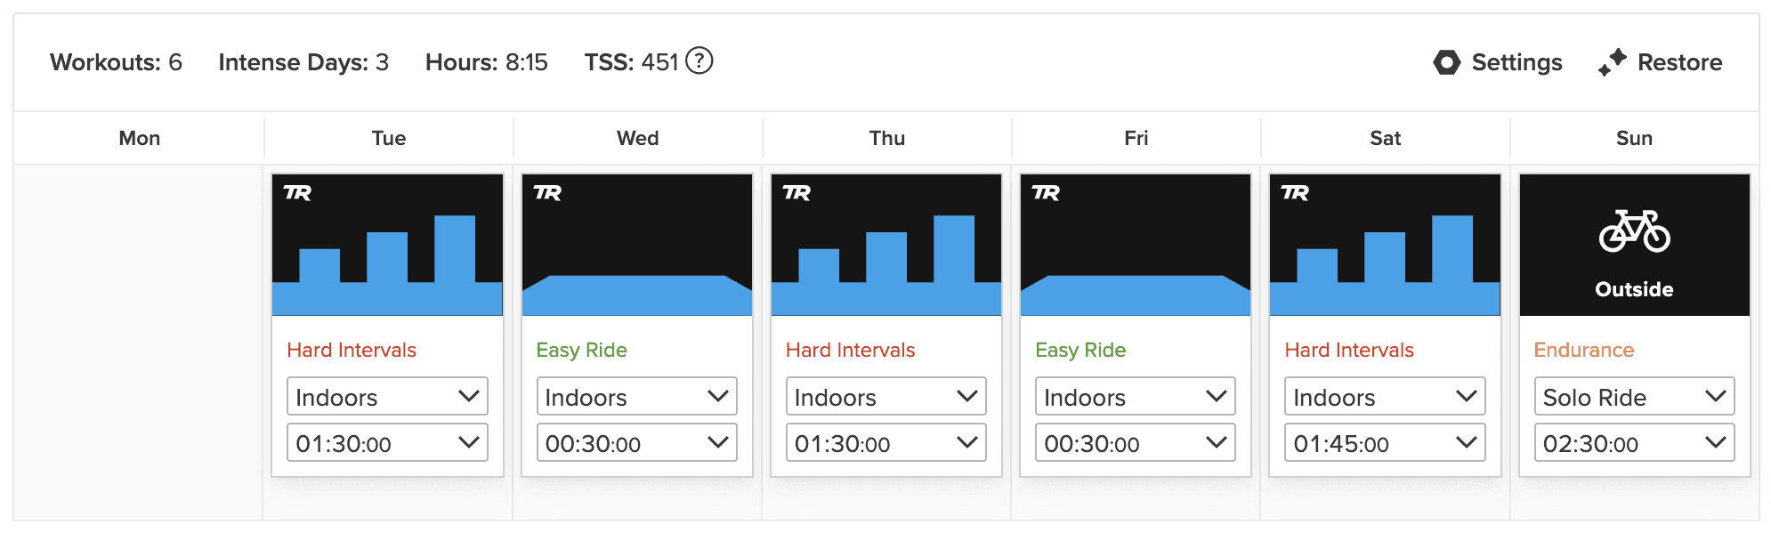The image size is (1771, 541).
Task: Click the TR logo on Tuesday's workout
Action: point(297,193)
